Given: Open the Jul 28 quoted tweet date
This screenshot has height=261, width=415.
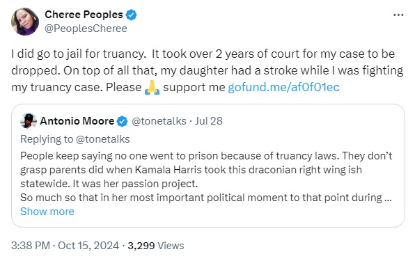Looking at the screenshot, I should point(209,121).
